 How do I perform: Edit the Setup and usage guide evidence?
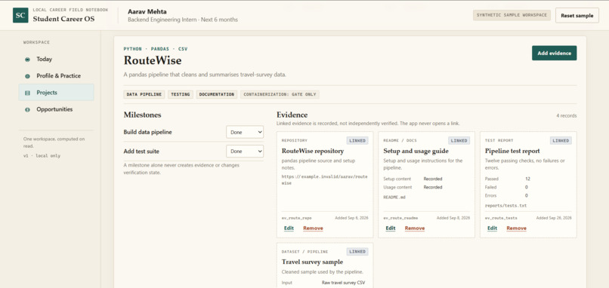click(x=391, y=228)
